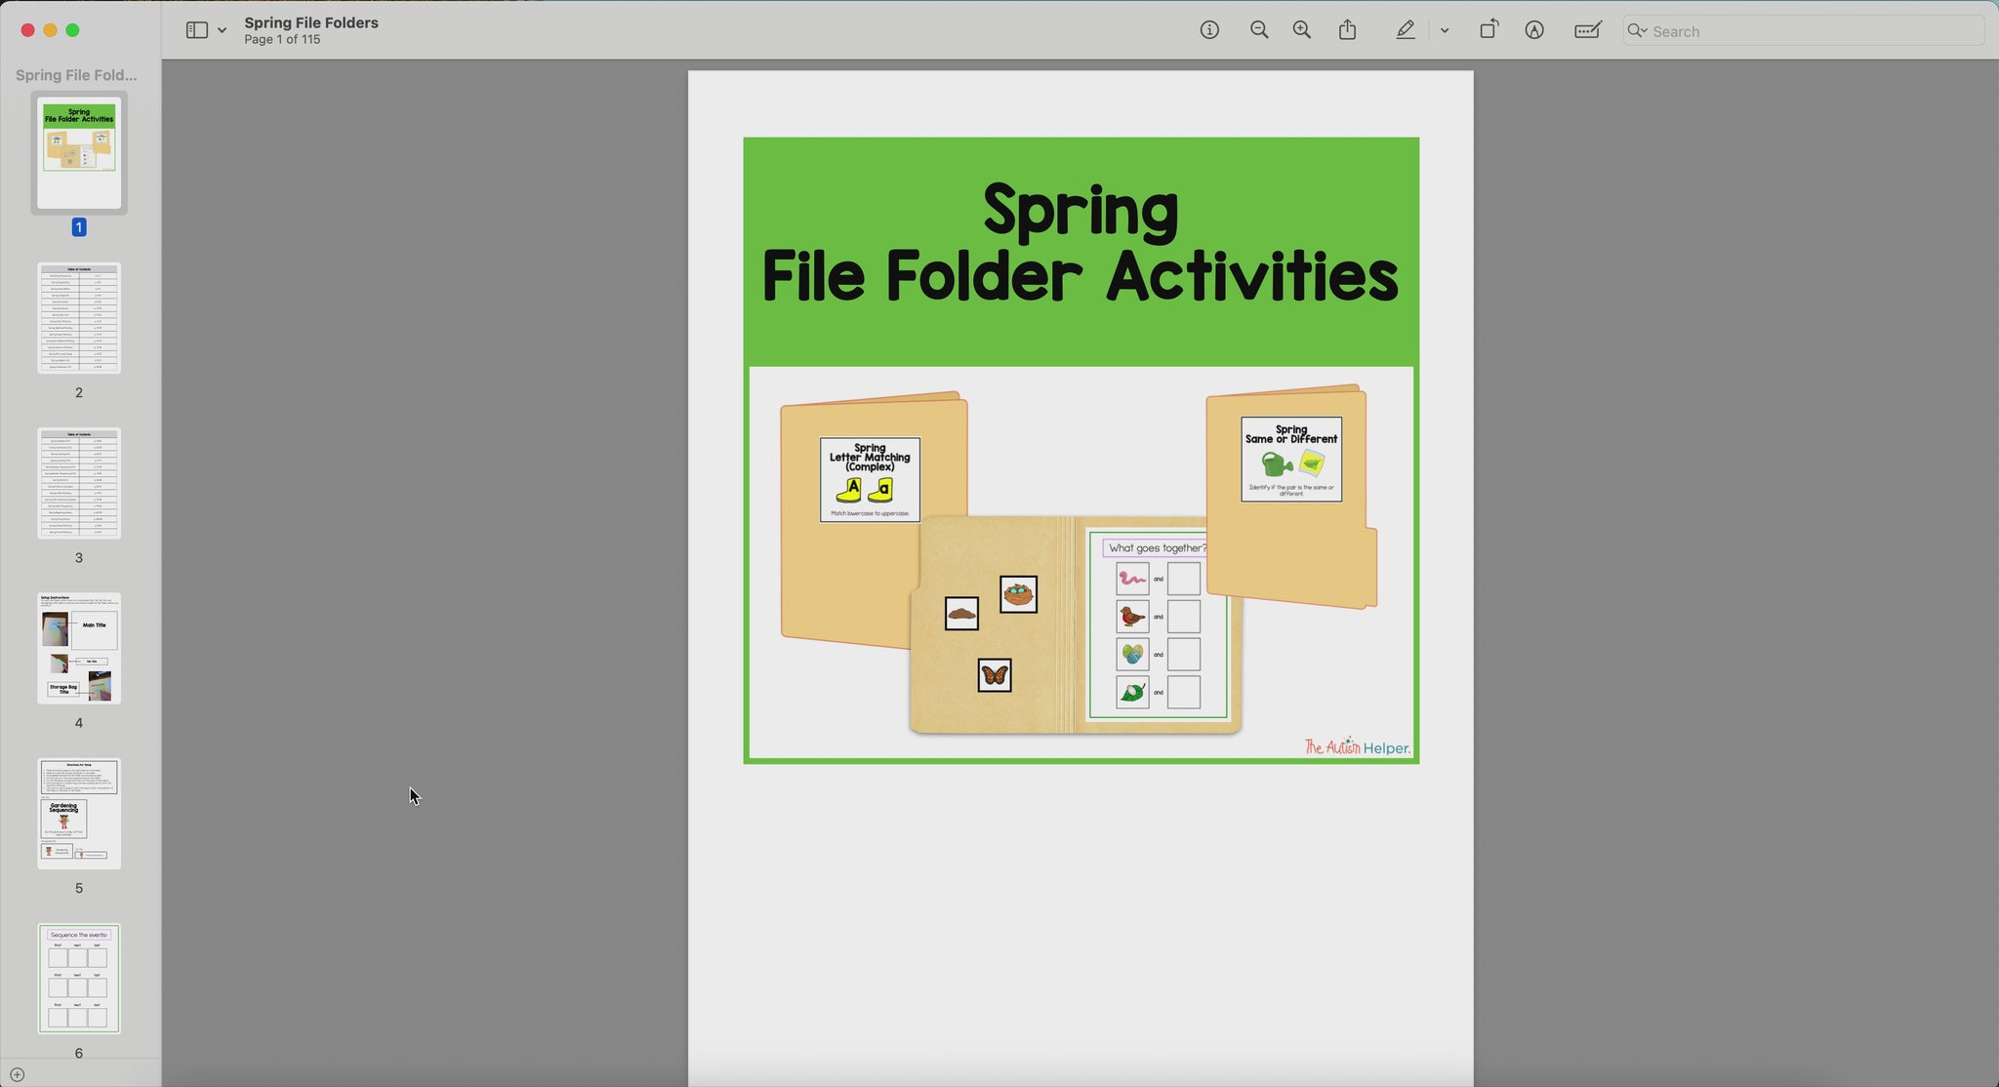The width and height of the screenshot is (1999, 1087).
Task: Zoom in on the PDF page
Action: coord(1302,30)
